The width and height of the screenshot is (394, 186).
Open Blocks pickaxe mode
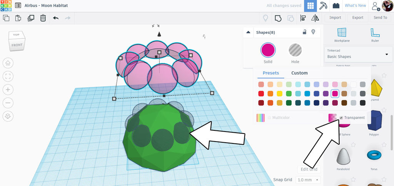pos(323,6)
